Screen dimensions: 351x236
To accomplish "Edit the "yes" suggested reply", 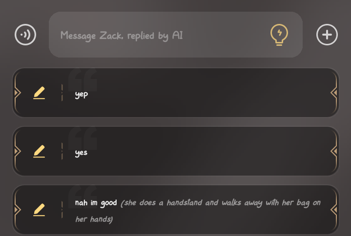I will [39, 151].
